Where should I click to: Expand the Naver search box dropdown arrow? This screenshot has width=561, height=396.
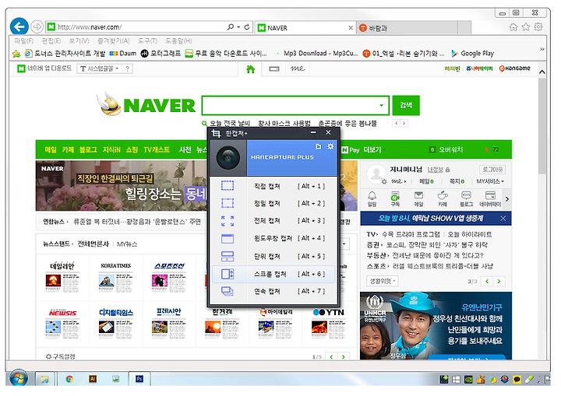pos(381,106)
